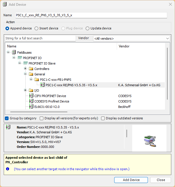Select the Append device radio button
Viewport: 175px width, 187px height.
7,28
